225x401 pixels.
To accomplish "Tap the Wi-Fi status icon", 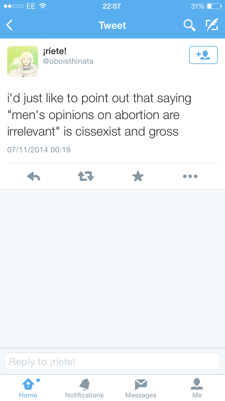I will [x=43, y=6].
